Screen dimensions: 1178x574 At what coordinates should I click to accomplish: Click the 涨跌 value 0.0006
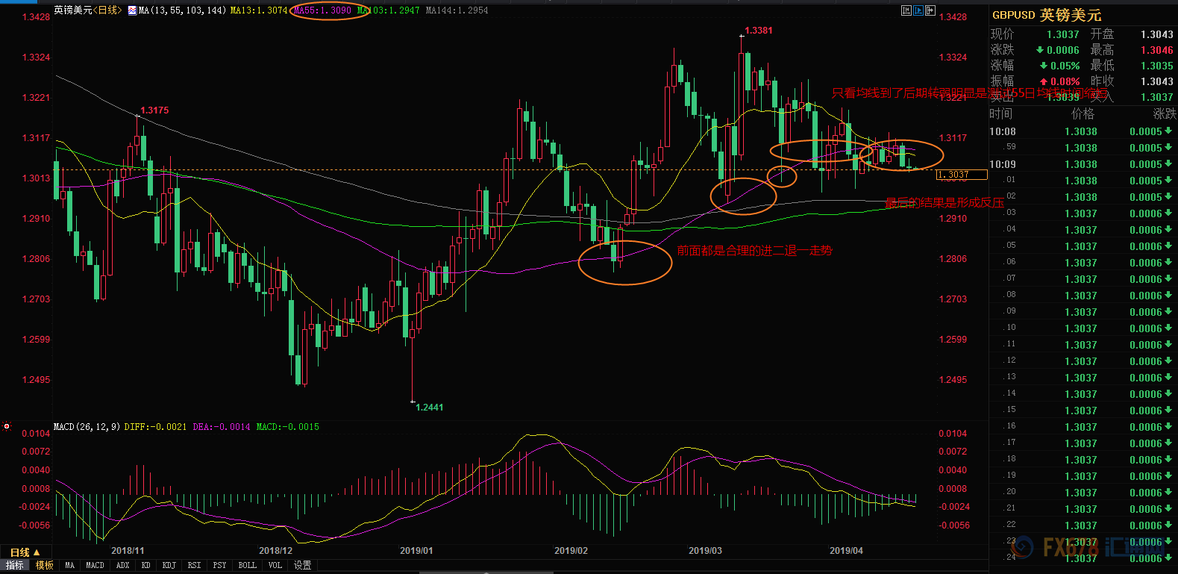tap(1062, 50)
